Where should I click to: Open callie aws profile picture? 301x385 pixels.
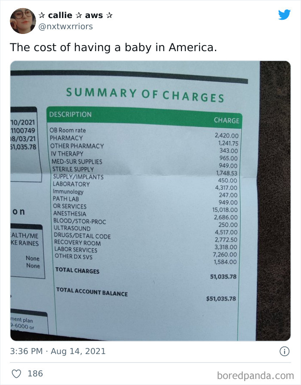coord(23,21)
